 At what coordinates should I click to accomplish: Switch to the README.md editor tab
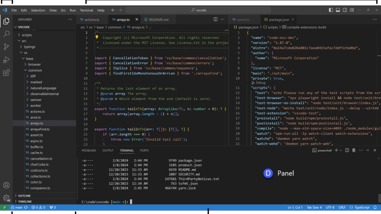[158, 20]
